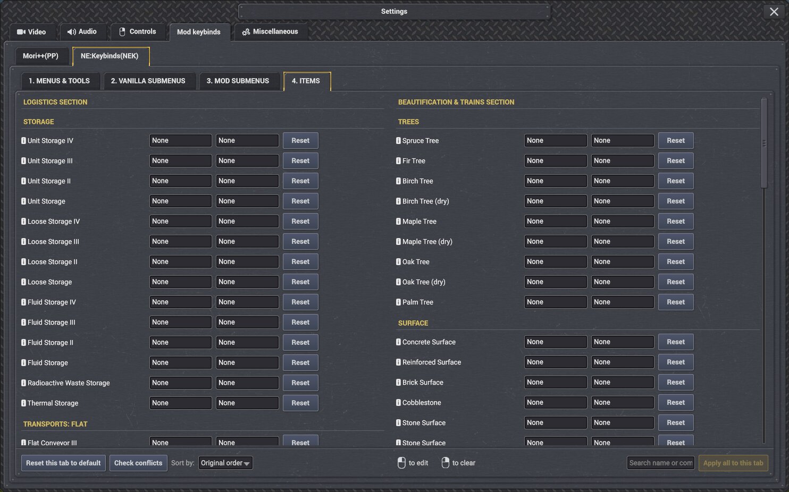Click the second keybind field for Loose Storage

point(247,282)
